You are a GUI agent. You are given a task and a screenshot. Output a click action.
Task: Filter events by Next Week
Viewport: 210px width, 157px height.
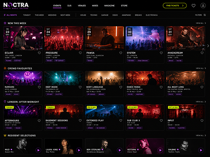(65, 15)
